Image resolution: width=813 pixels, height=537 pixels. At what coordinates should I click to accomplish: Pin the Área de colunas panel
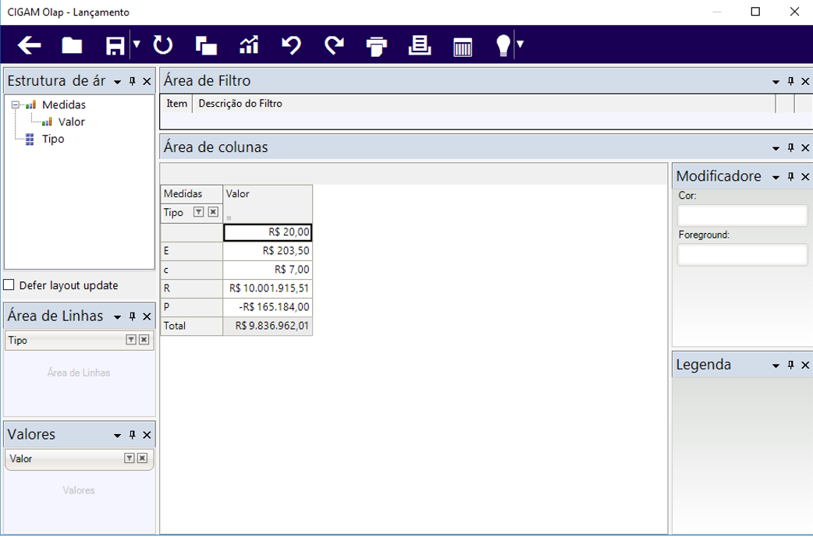tap(790, 147)
